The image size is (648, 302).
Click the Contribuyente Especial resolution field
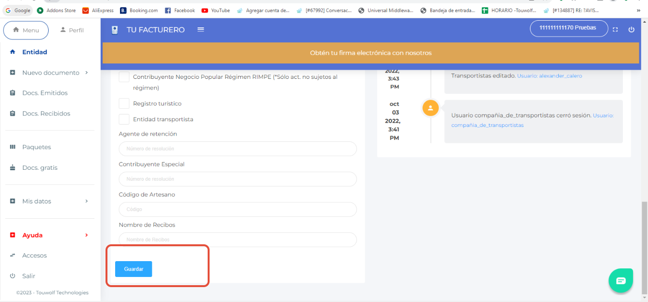[238, 179]
